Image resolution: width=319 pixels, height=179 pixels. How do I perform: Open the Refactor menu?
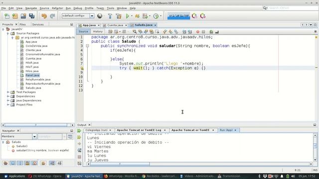(57, 8)
